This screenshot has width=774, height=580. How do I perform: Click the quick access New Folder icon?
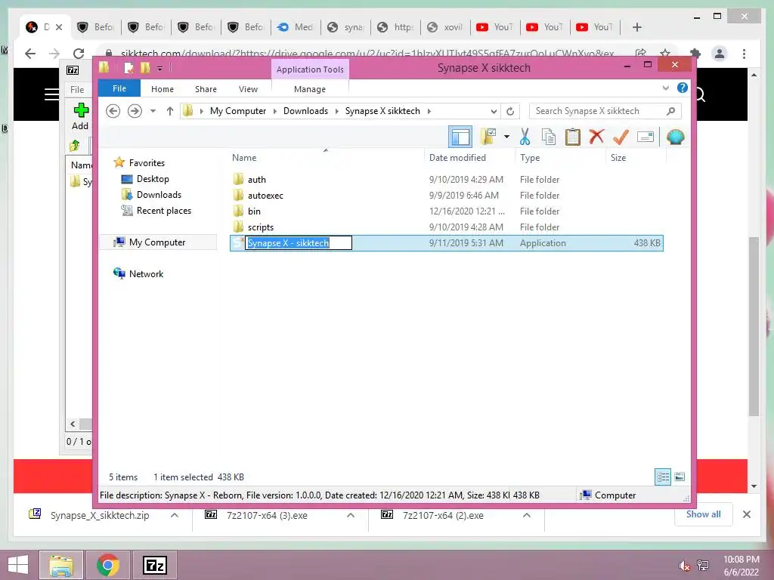tap(144, 67)
